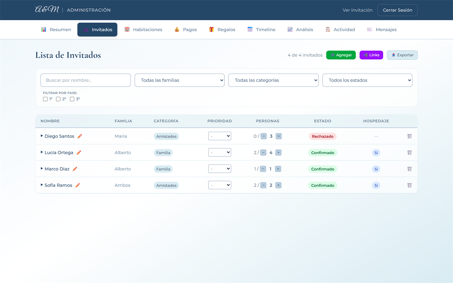Click the Cerrar Sesión button
This screenshot has height=283, width=453.
(x=398, y=10)
